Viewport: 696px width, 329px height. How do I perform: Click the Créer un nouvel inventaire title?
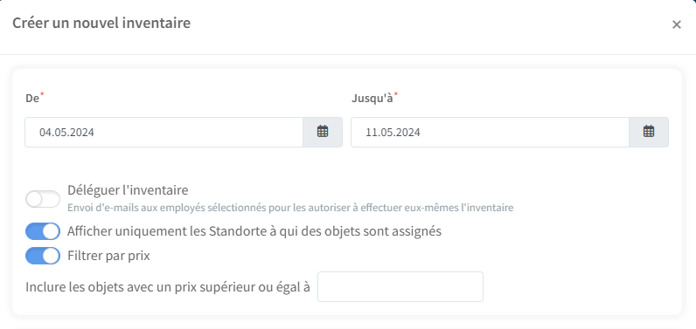[101, 23]
